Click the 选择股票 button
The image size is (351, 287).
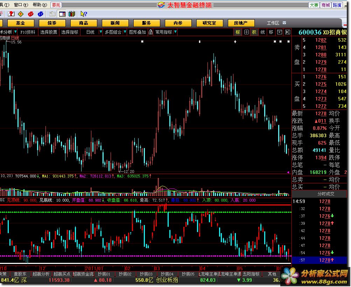[x=49, y=32]
